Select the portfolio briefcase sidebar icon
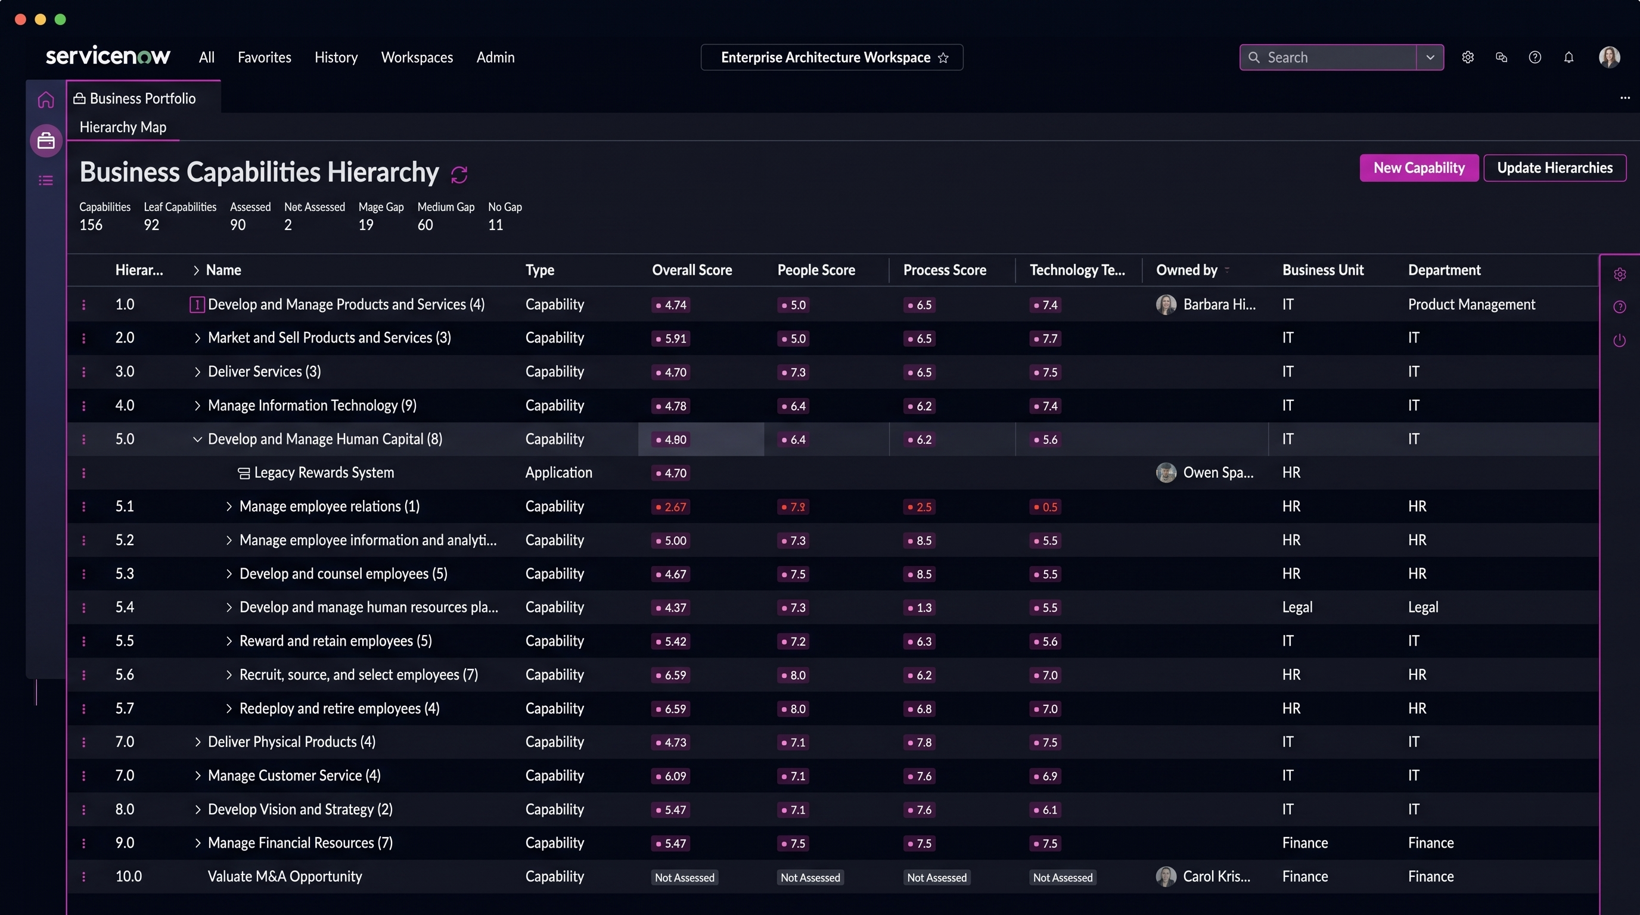Viewport: 1640px width, 915px height. (x=46, y=141)
